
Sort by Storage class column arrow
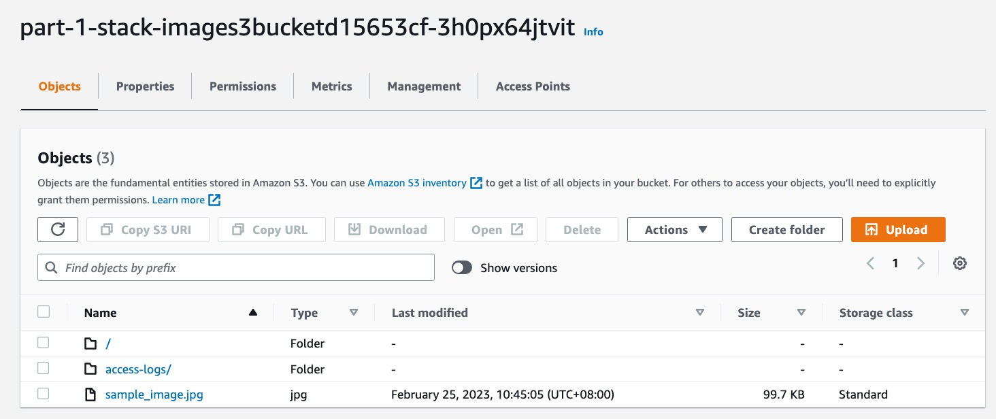pyautogui.click(x=964, y=313)
